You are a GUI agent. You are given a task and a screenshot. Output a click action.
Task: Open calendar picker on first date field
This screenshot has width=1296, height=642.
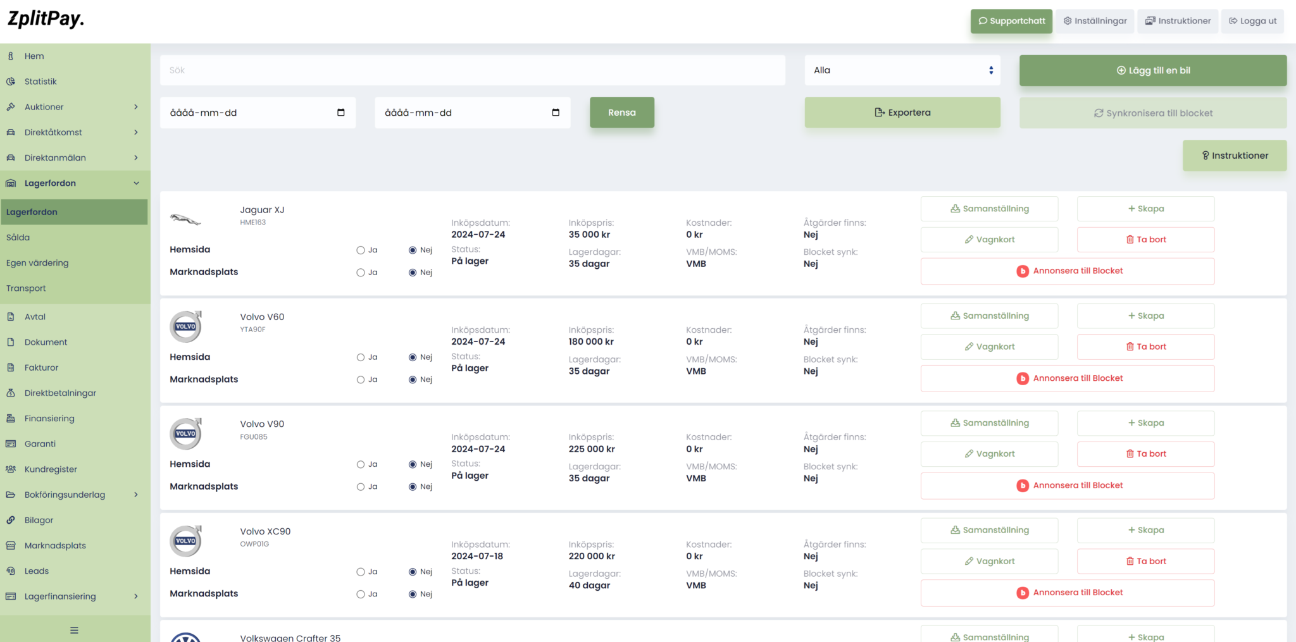[340, 113]
